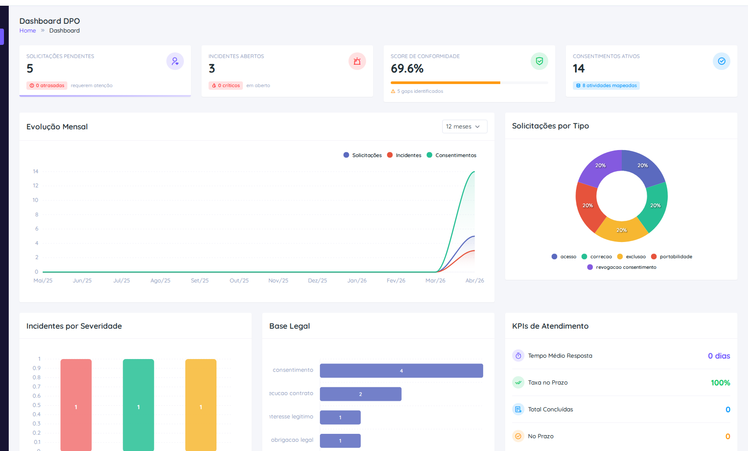Select the document icon next to Total Concluídas
748x451 pixels.
518,409
